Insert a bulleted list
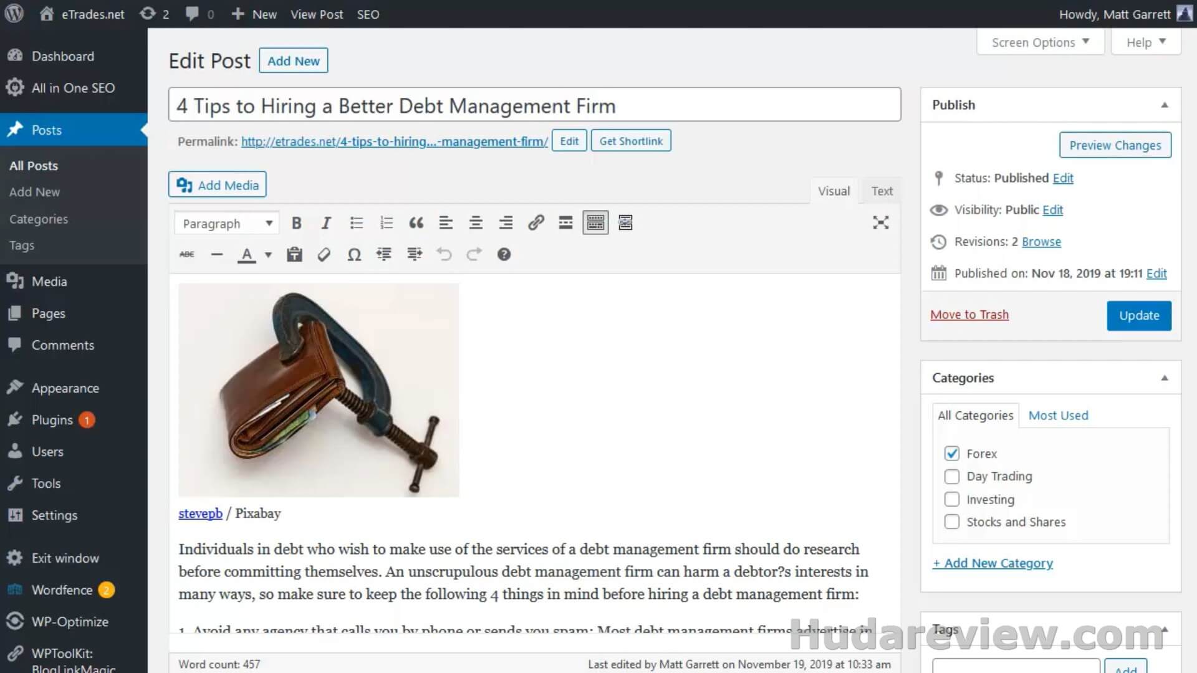 click(356, 223)
